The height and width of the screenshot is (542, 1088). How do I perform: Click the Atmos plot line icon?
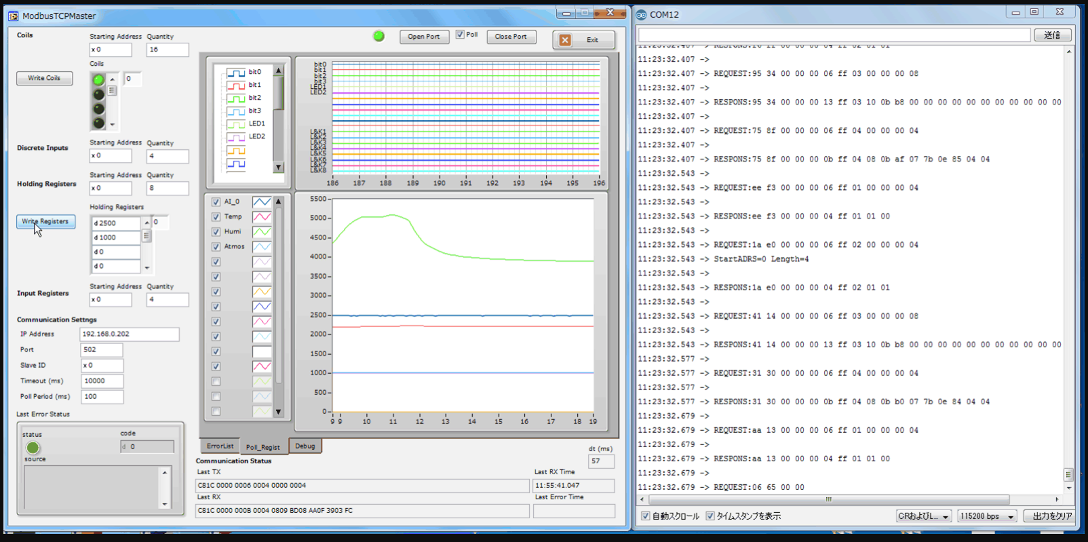[262, 247]
